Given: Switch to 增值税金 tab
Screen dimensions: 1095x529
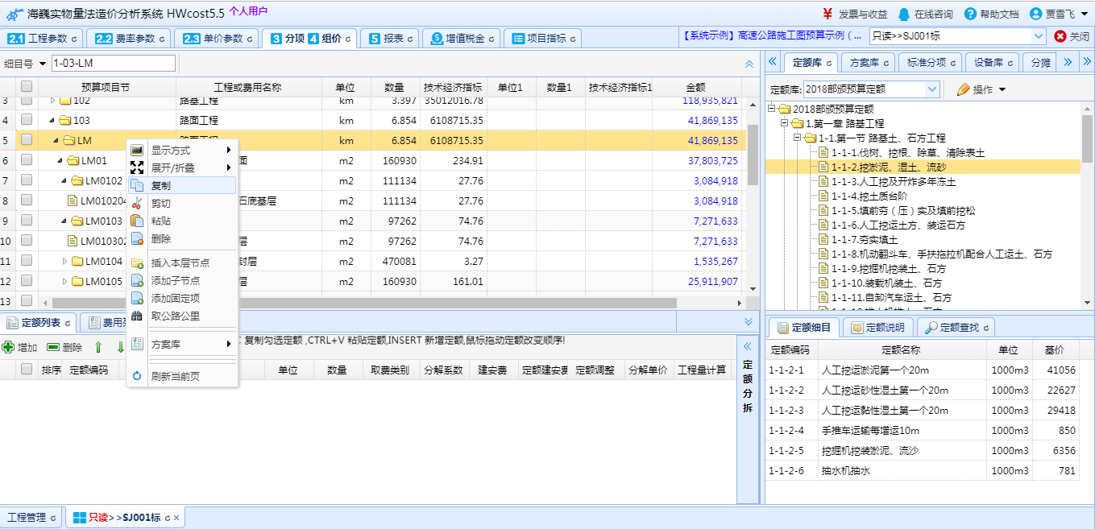Looking at the screenshot, I should click(x=461, y=38).
